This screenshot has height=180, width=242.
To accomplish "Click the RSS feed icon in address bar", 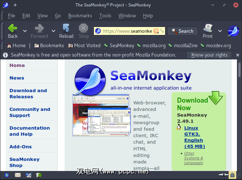I will (x=156, y=31).
